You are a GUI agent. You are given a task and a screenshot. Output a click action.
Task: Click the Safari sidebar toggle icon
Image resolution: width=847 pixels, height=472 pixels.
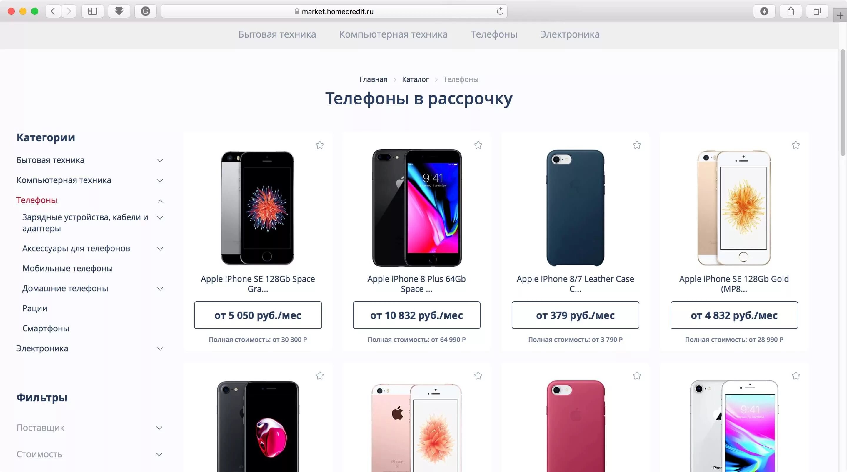coord(93,11)
